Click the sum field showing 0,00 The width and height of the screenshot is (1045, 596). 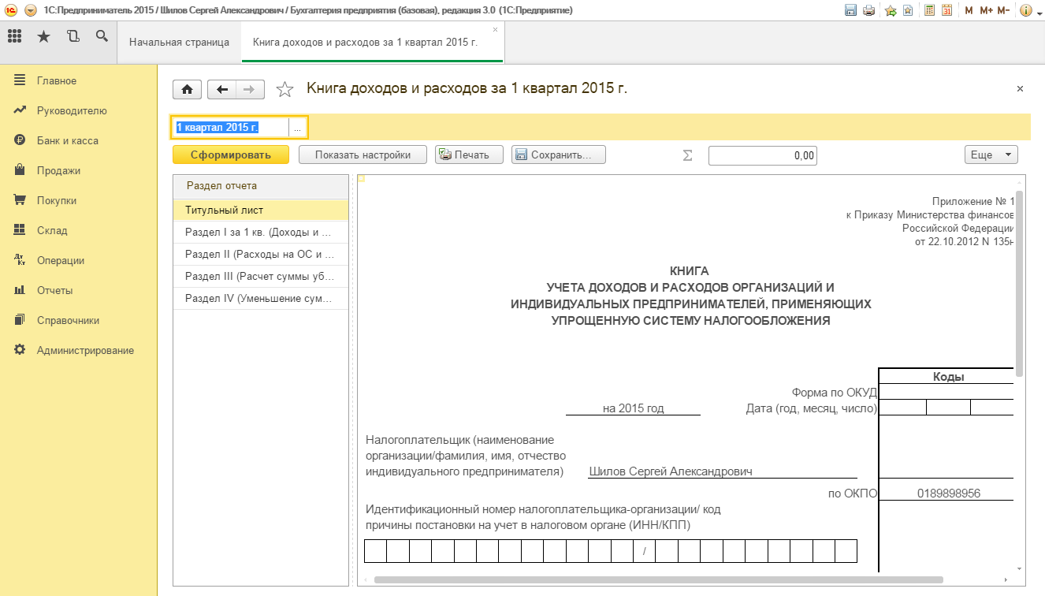tap(763, 155)
